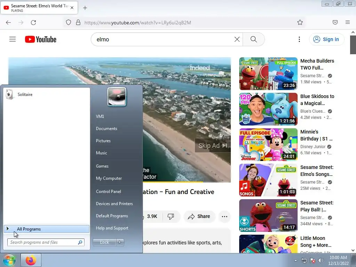
Task: Click the search magnifier in Start menu
Action: point(80,242)
